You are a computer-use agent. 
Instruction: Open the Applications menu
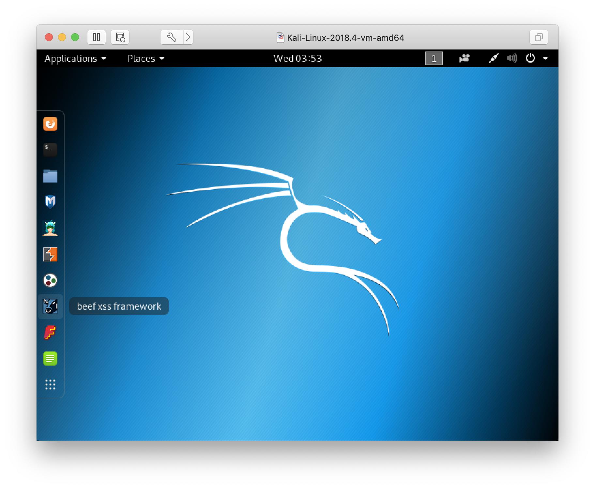(x=76, y=59)
